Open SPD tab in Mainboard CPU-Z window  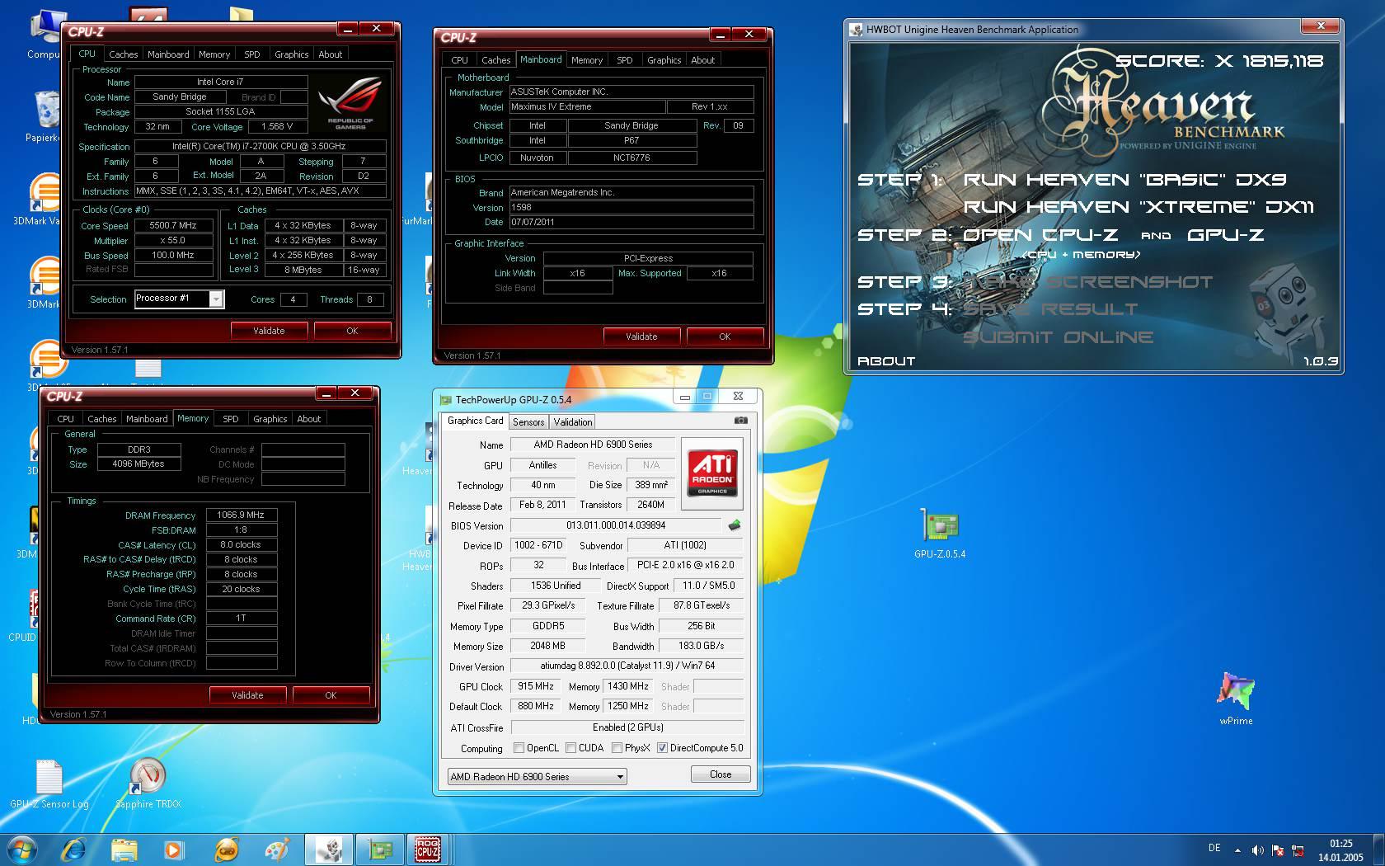tap(625, 60)
